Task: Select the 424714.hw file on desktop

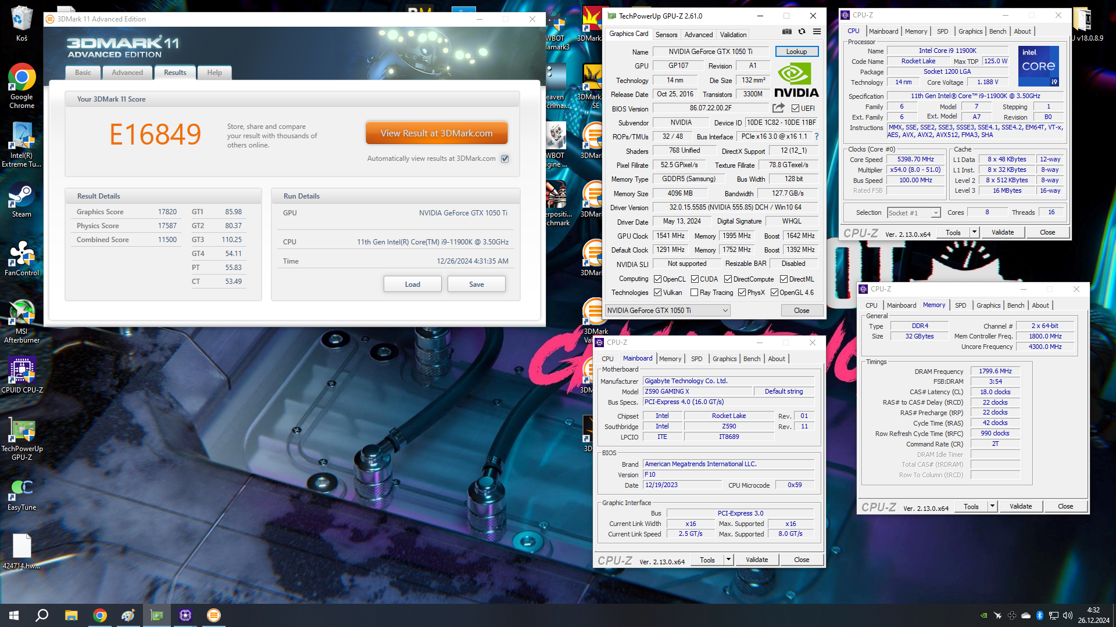Action: (x=22, y=552)
